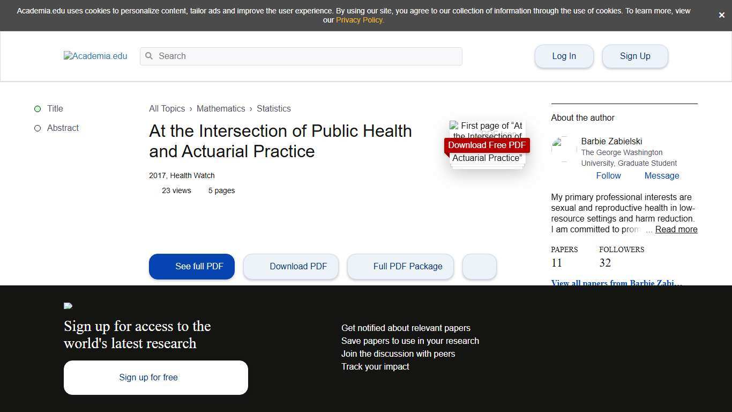Toggle Follow for Barbie Zabielski
The height and width of the screenshot is (412, 732).
click(x=608, y=175)
